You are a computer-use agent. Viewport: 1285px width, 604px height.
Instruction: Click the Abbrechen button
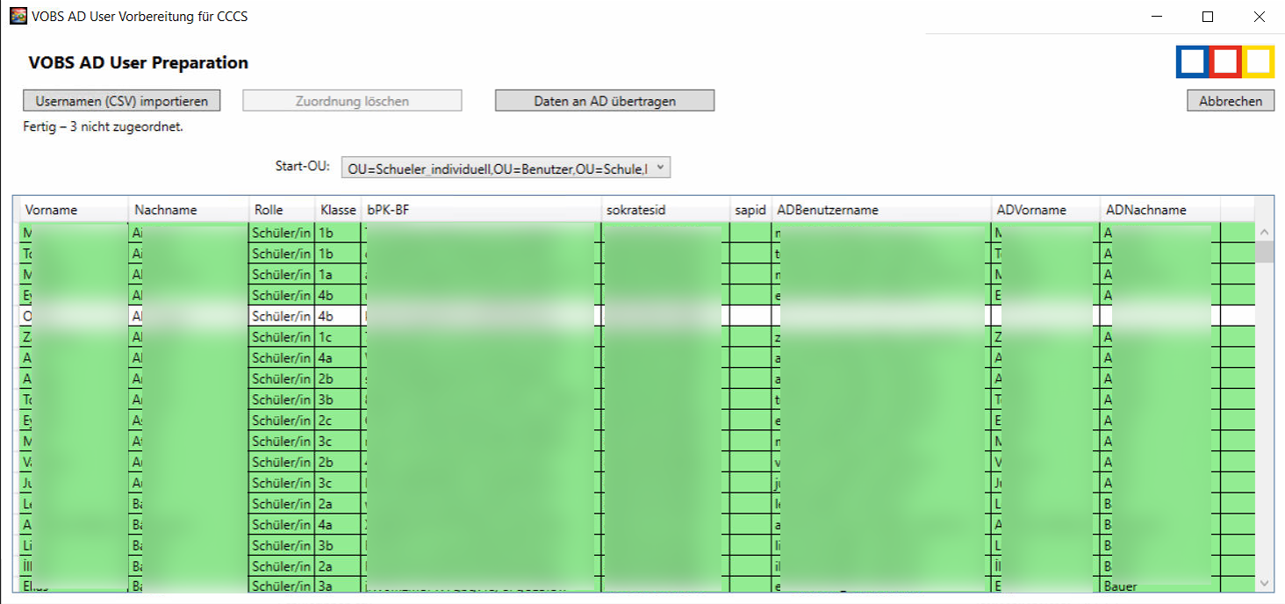[x=1231, y=101]
